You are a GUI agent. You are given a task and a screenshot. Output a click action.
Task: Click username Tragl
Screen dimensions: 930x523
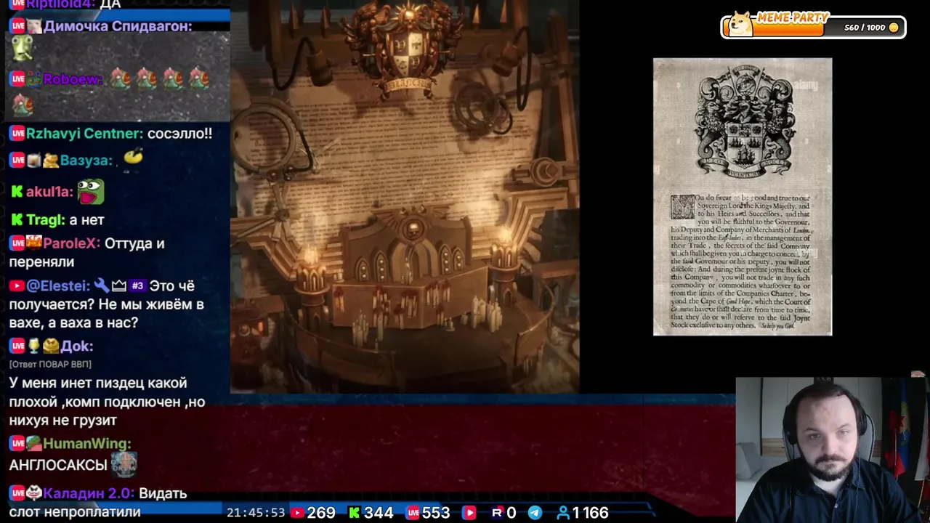[44, 219]
